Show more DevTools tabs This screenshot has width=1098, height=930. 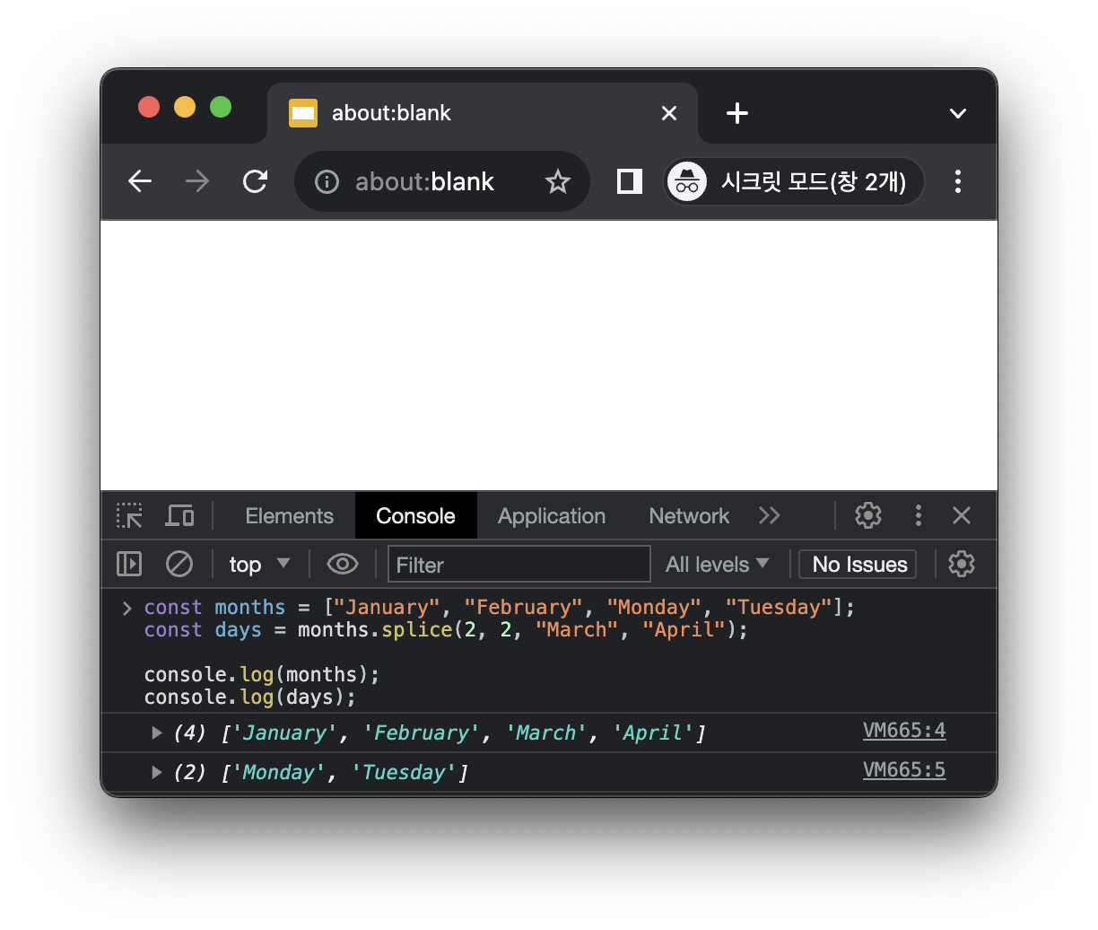click(770, 515)
